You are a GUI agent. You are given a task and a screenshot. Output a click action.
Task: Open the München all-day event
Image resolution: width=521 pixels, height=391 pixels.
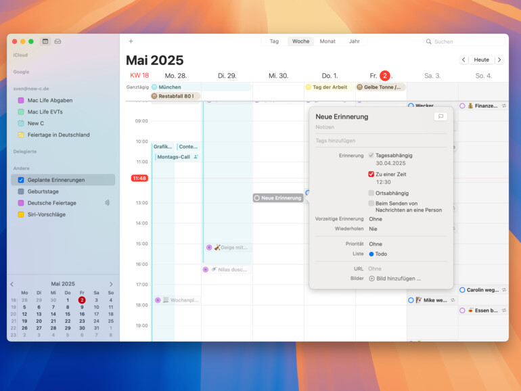(202, 87)
